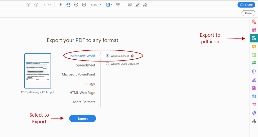Choose the Word Document radio button

pos(108,56)
